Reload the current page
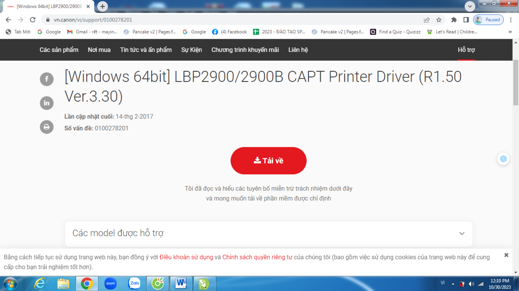The height and width of the screenshot is (291, 519). (x=33, y=20)
